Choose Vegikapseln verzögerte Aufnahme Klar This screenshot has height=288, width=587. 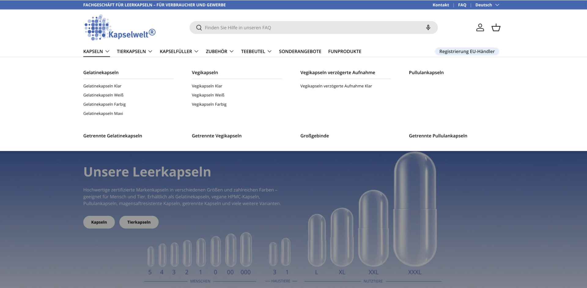pyautogui.click(x=336, y=86)
